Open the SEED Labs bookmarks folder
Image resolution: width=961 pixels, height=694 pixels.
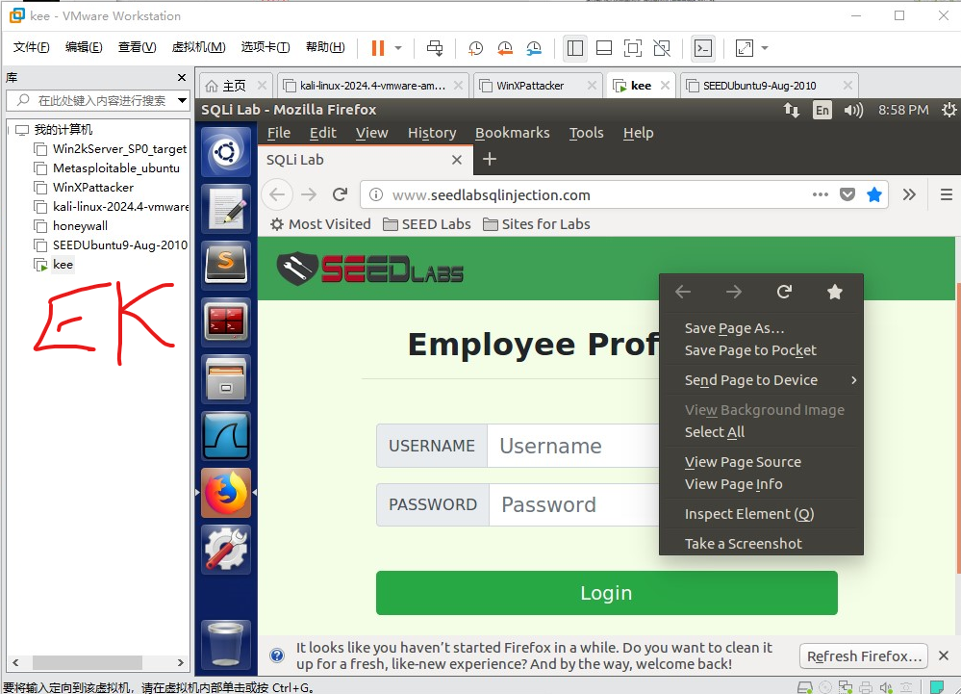tap(426, 224)
